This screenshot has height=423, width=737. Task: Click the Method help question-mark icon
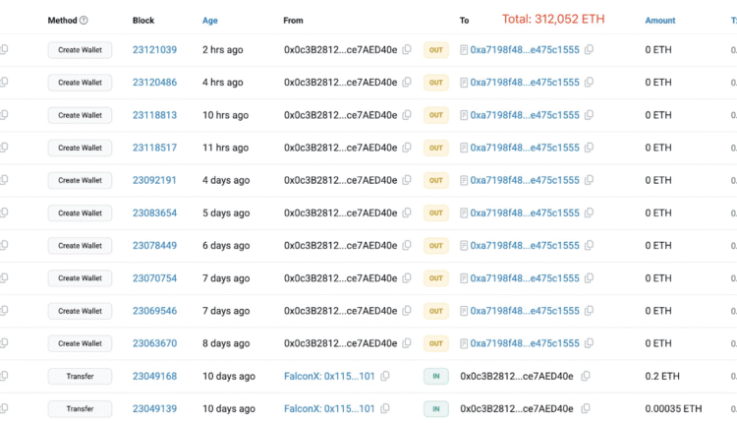[84, 21]
